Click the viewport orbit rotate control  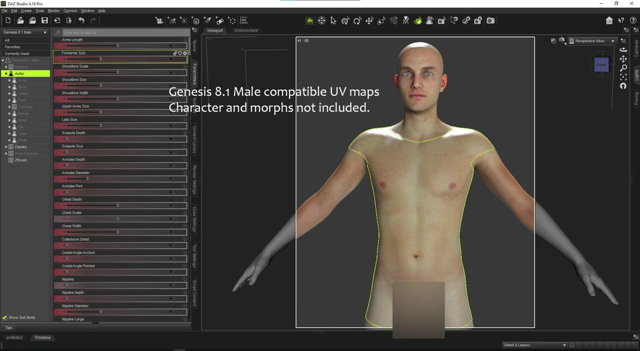pos(623,50)
